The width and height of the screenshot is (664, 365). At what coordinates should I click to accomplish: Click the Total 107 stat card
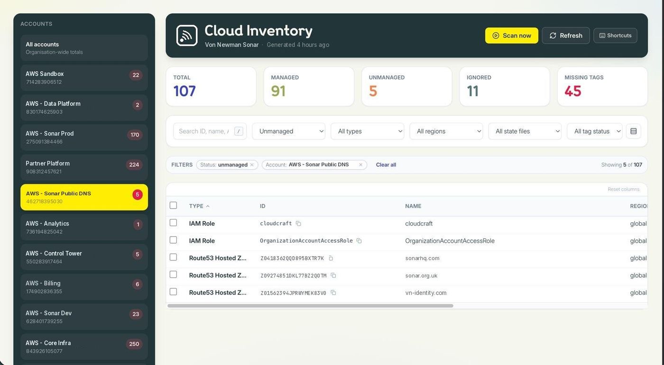(x=211, y=86)
